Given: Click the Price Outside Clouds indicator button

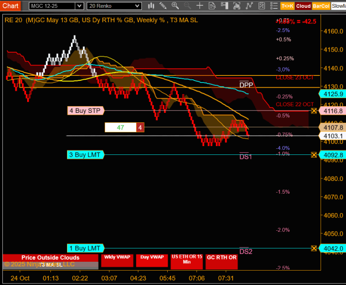Looking at the screenshot, I should coord(50,258).
